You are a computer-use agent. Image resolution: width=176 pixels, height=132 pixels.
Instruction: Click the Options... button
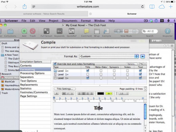pyautogui.click(x=132, y=64)
